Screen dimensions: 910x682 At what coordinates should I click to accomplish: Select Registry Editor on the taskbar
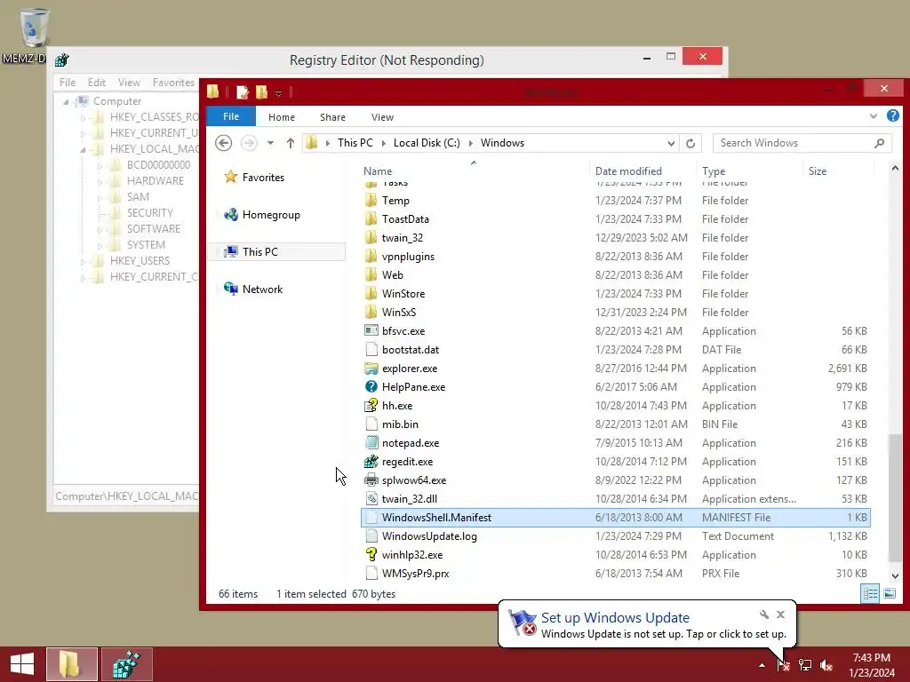pyautogui.click(x=126, y=664)
